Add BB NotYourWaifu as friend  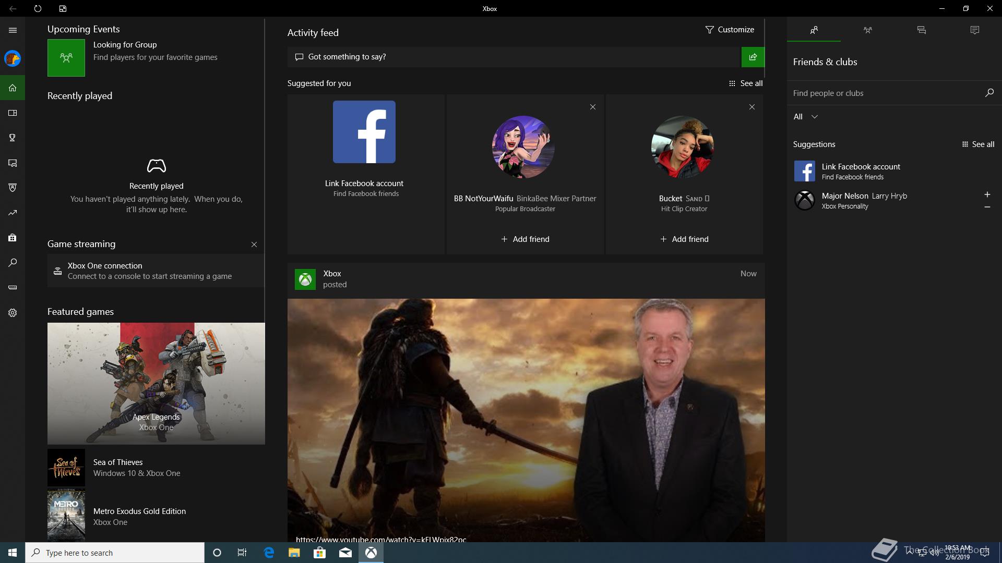(x=525, y=239)
